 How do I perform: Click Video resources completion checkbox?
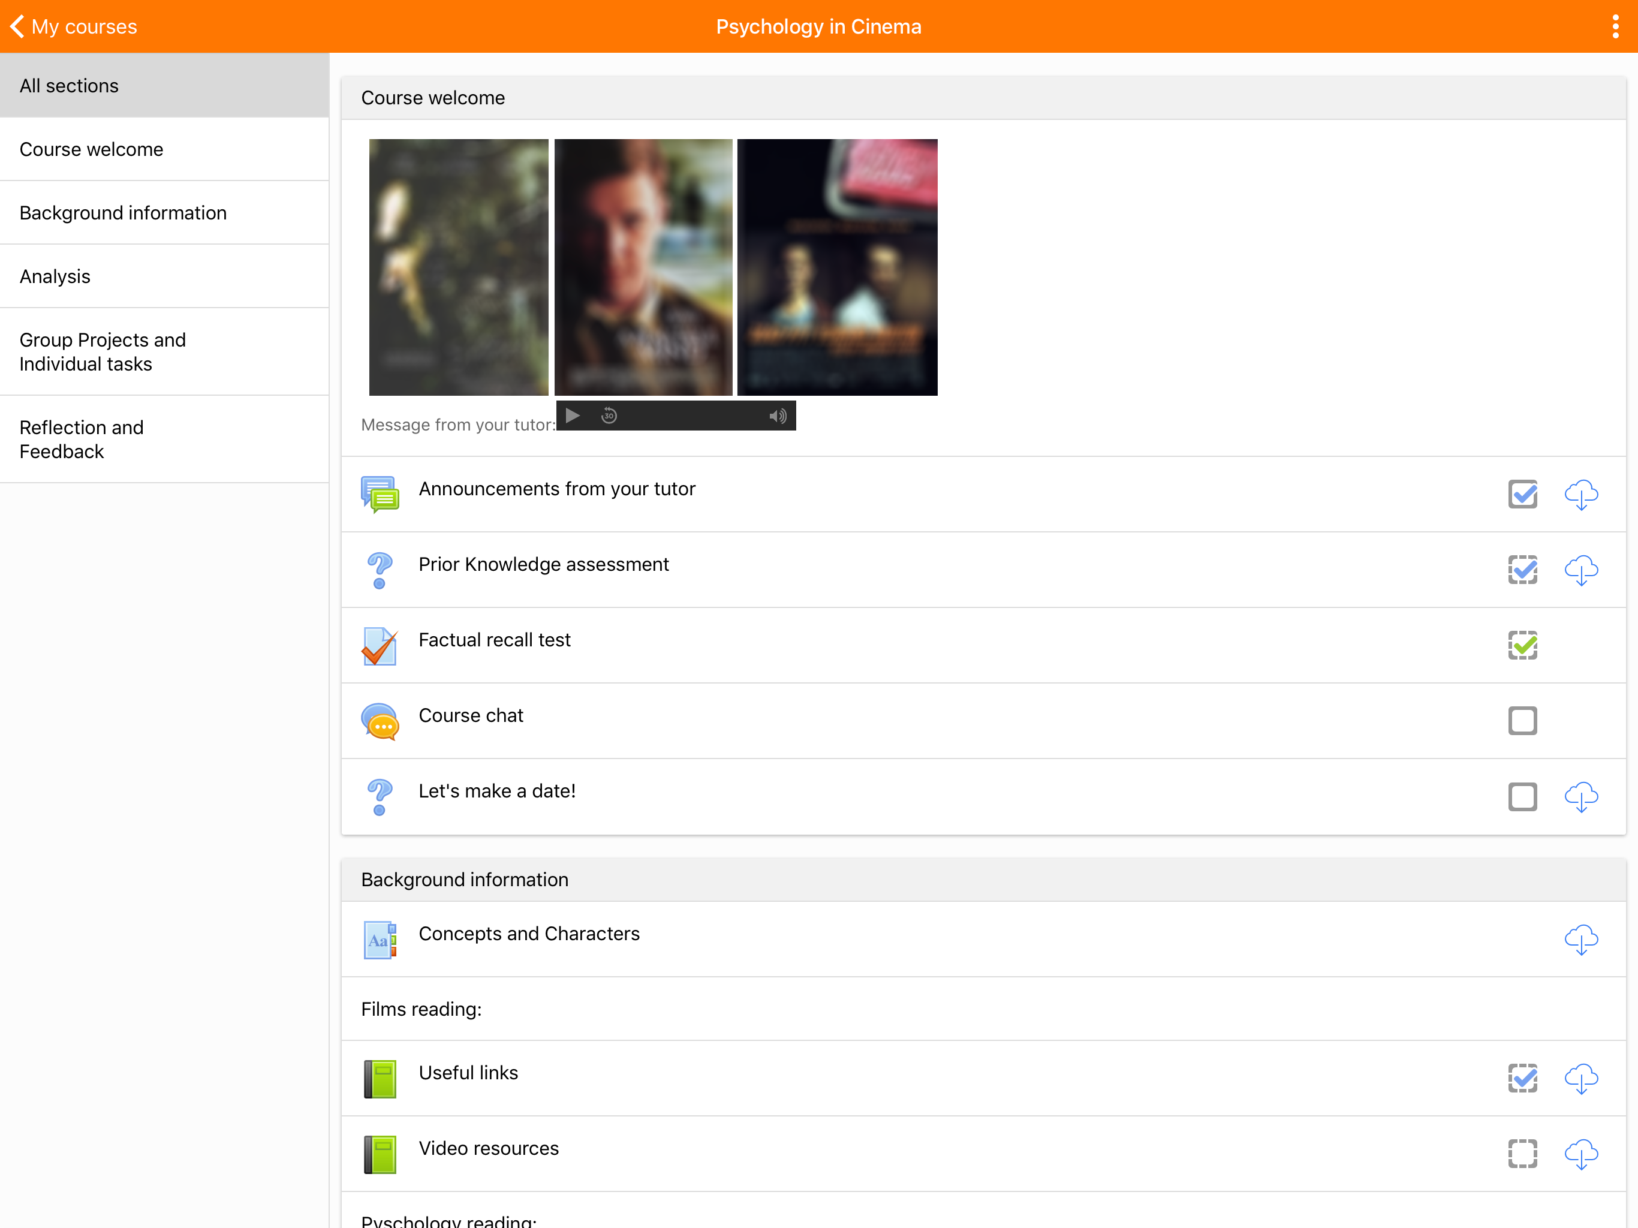(x=1522, y=1154)
